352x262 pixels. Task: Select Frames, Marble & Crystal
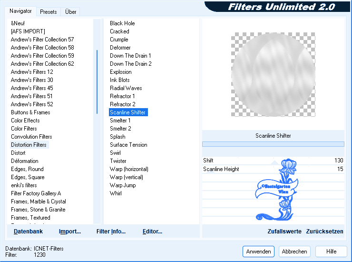pyautogui.click(x=39, y=202)
